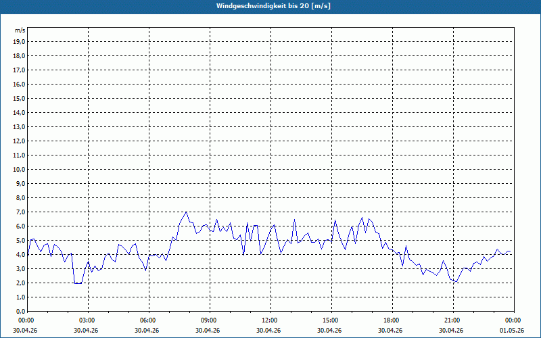Click the chart title 'Windgeschwindigkeit bis 20 [m/s]'
This screenshot has width=541, height=338.
273,6
